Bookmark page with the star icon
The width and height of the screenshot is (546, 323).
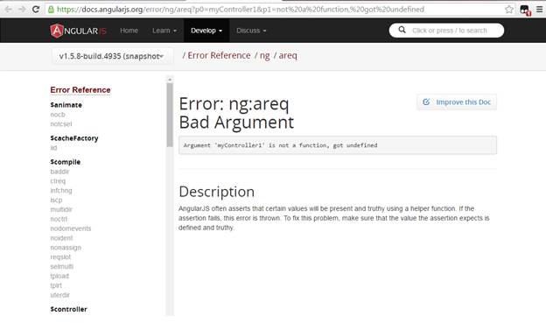pyautogui.click(x=509, y=10)
